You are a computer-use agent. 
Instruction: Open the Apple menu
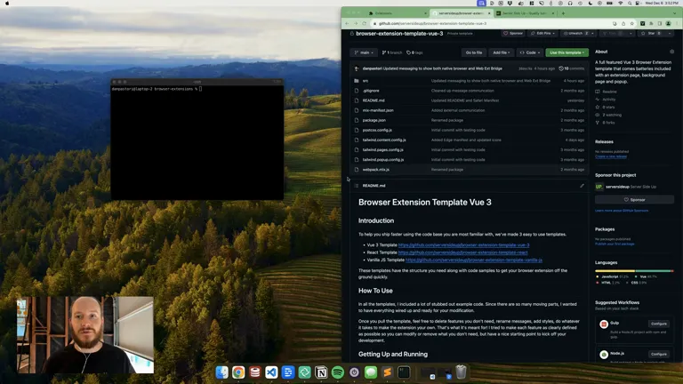[7, 3]
